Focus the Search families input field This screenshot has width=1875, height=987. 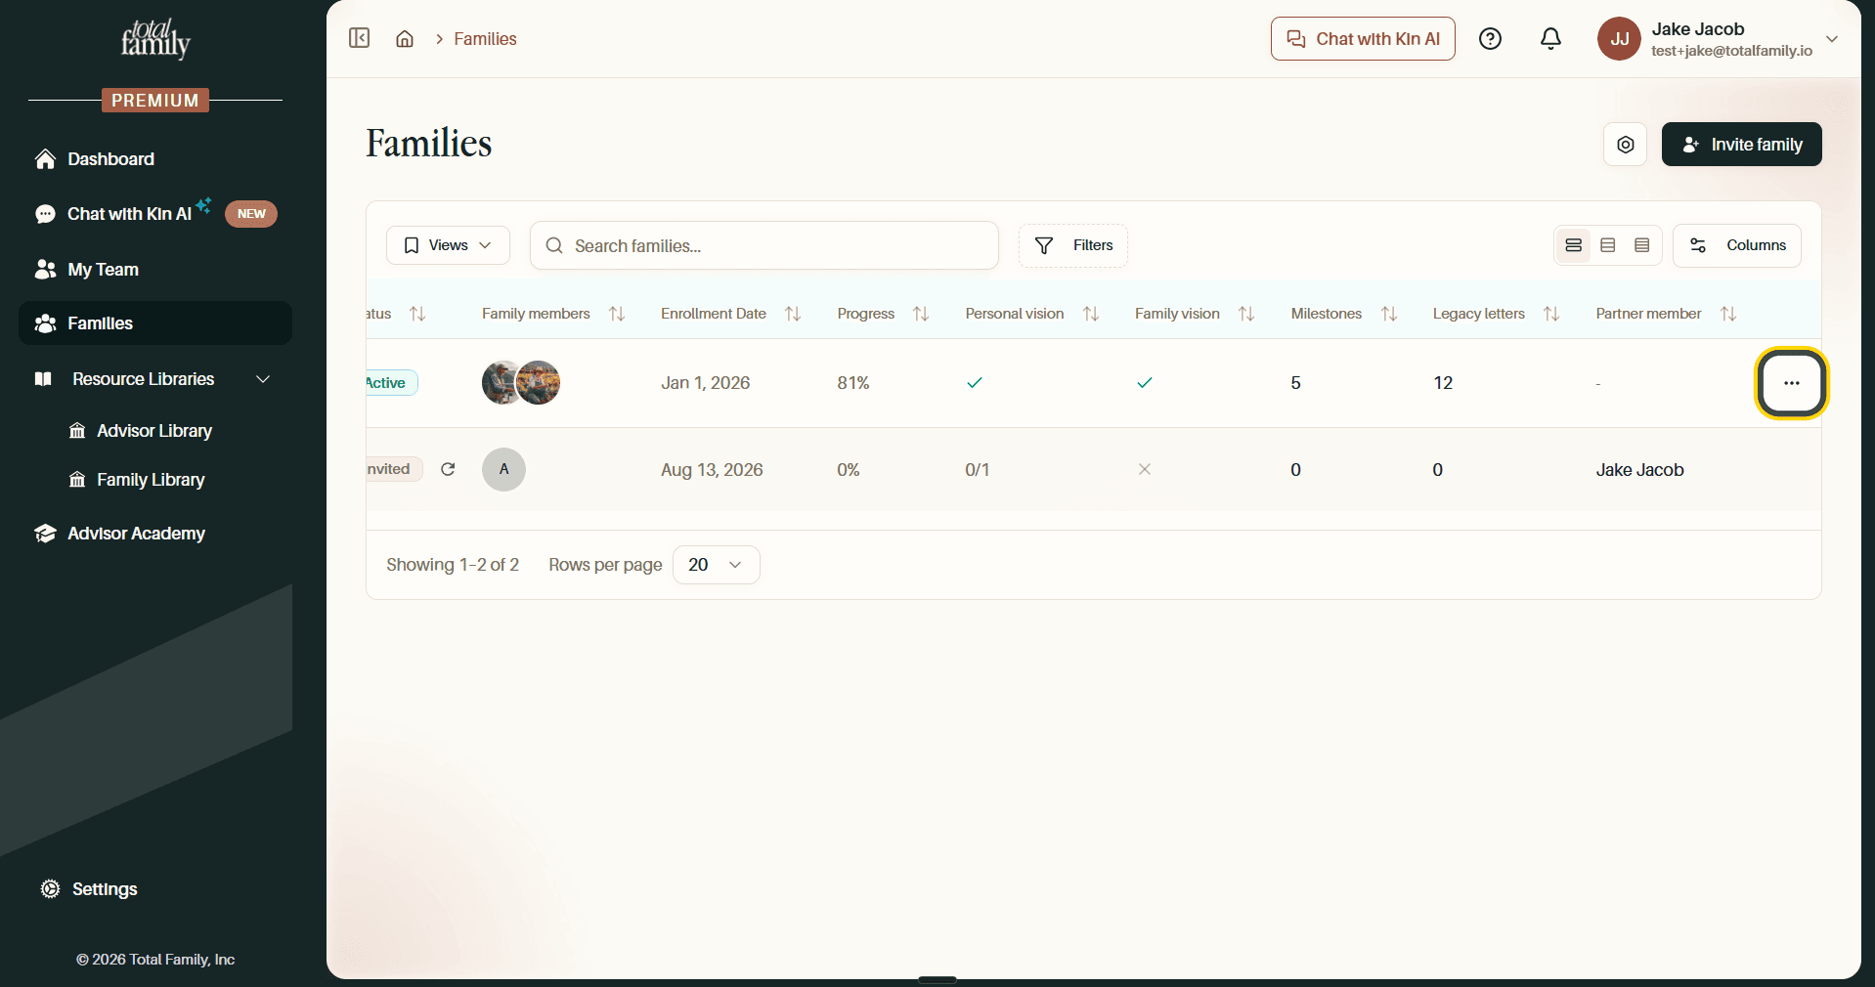(x=764, y=245)
